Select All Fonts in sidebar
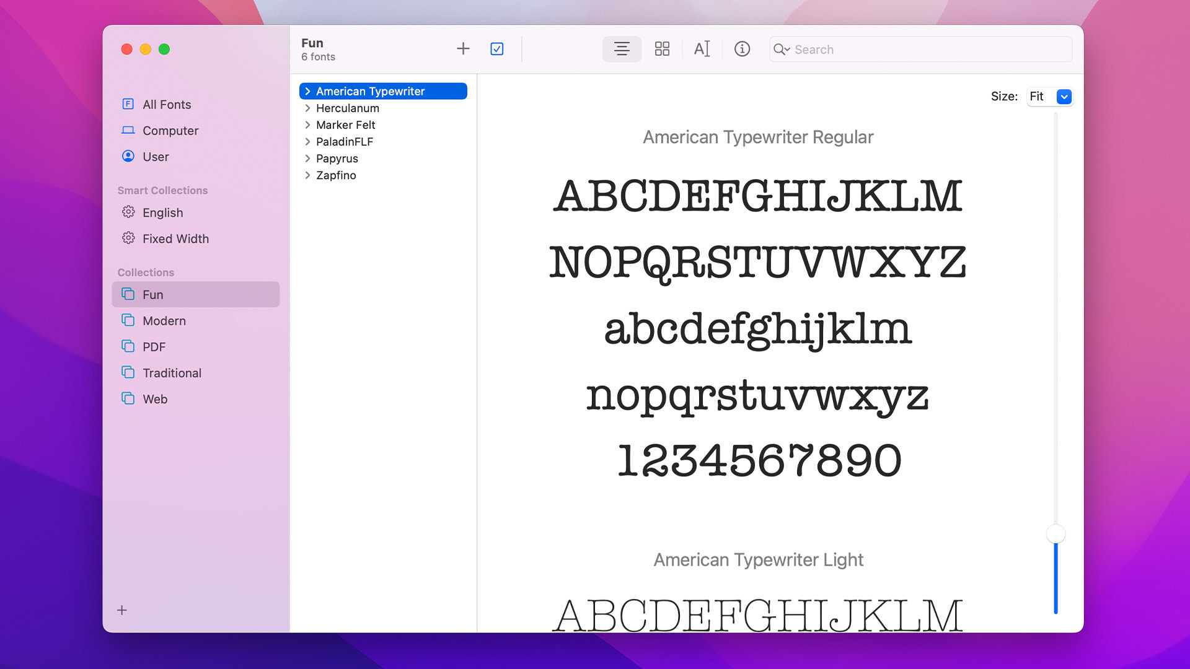 point(166,104)
